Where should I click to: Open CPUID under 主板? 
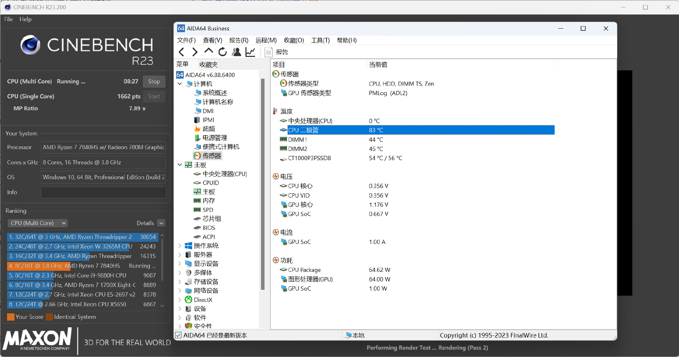pos(207,183)
